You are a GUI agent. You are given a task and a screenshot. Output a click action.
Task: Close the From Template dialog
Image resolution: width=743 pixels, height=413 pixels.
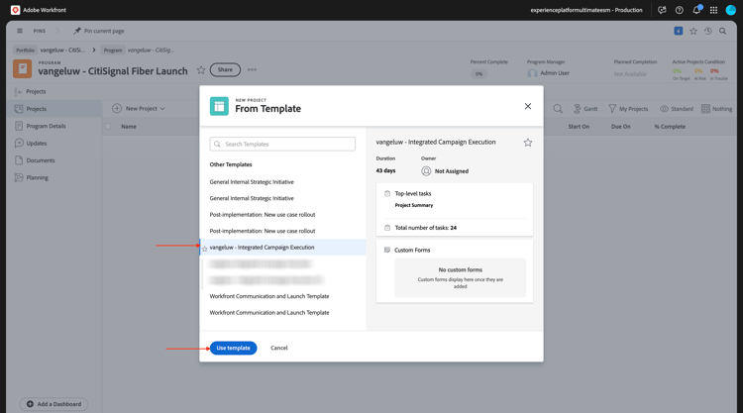tap(528, 106)
